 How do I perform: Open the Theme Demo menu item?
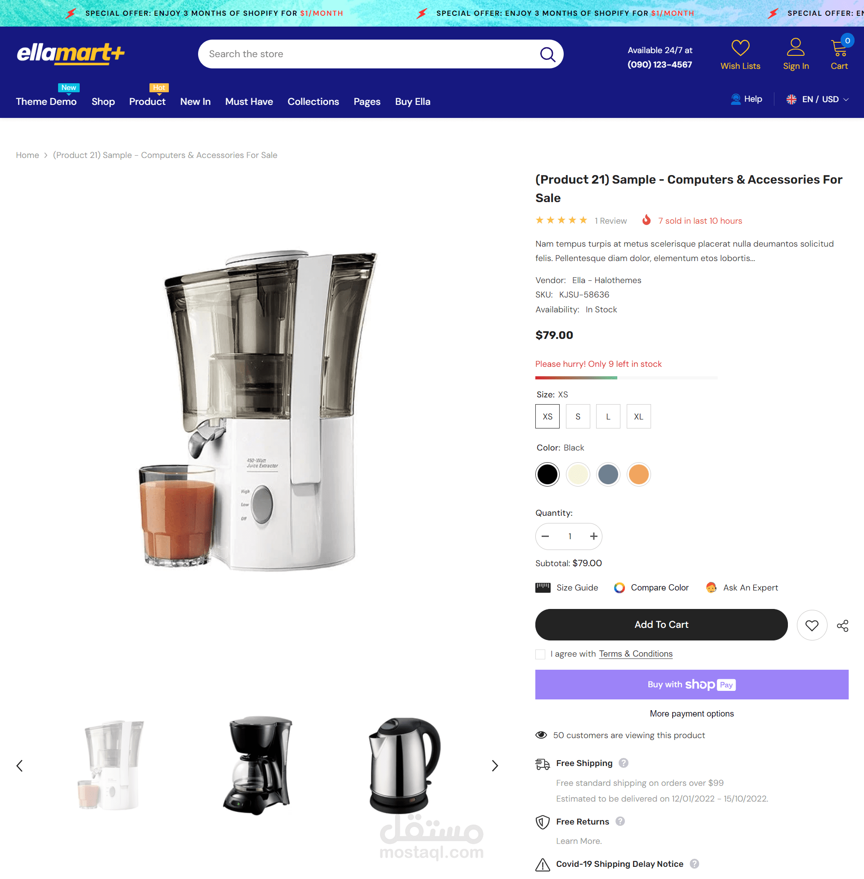click(46, 102)
